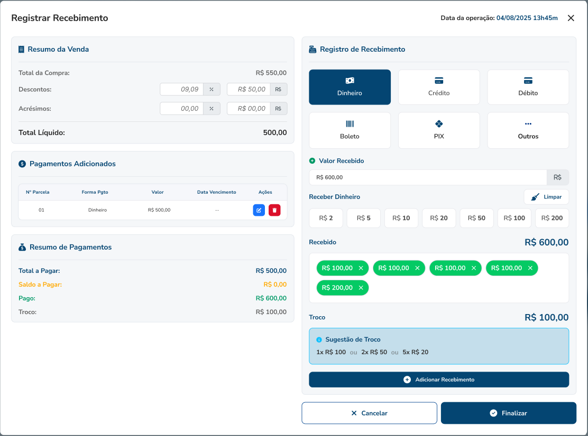Click Adicionar Recebimento button
This screenshot has width=588, height=436.
pos(438,380)
